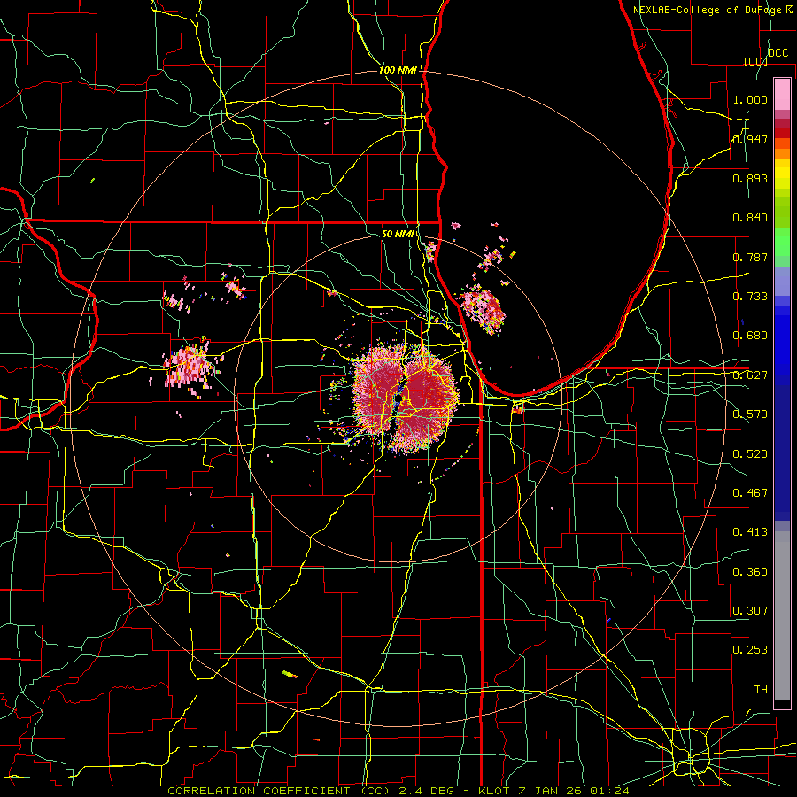The image size is (797, 797).
Task: Pick the lavender segment of the color bar
Action: point(782,281)
